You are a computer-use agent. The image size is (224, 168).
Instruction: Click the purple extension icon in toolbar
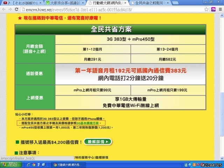click(213, 9)
